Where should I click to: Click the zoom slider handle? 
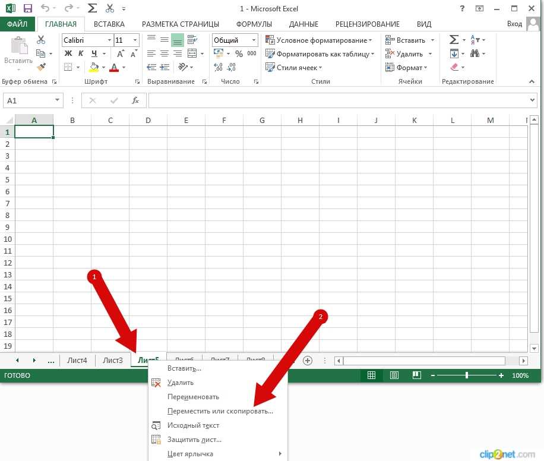tap(467, 375)
